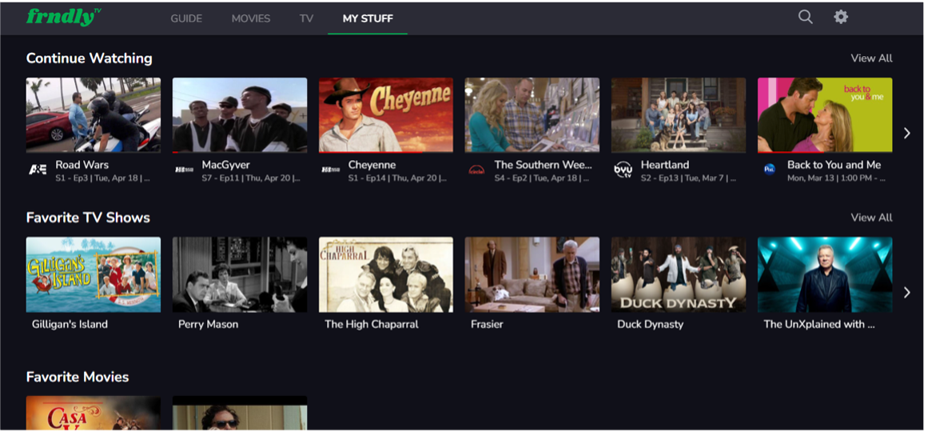Click the Mon, Mar 13 1:00 PM info
Viewport: 928px width, 432px height.
[x=834, y=178]
